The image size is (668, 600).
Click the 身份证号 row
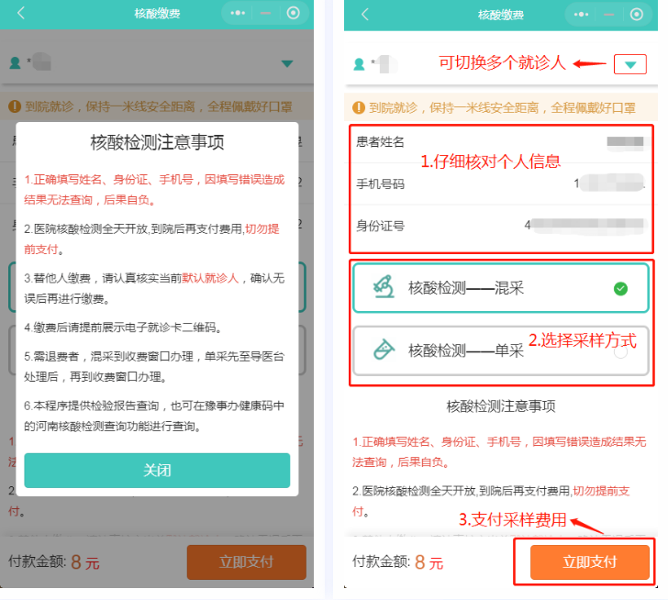click(x=501, y=226)
